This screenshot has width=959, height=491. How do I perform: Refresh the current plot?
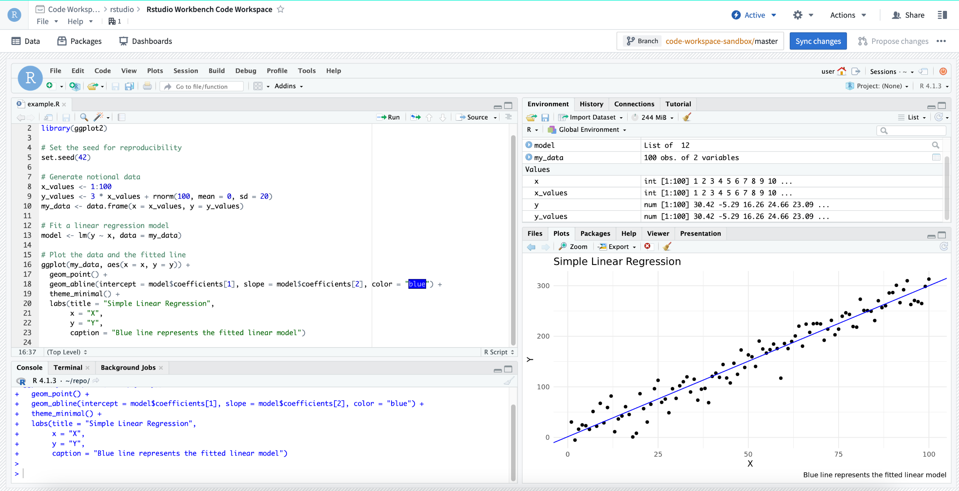coord(944,246)
